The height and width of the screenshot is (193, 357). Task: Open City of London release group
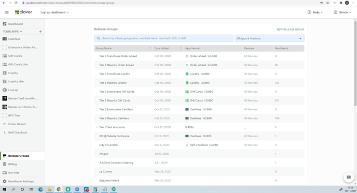[108, 145]
